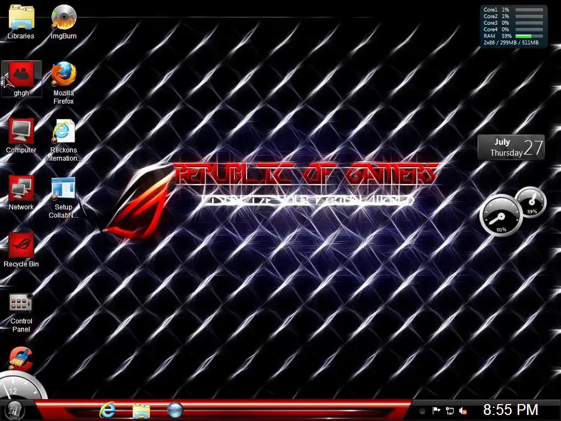This screenshot has height=421, width=561.
Task: Click the July 27 calendar gadget
Action: click(511, 147)
